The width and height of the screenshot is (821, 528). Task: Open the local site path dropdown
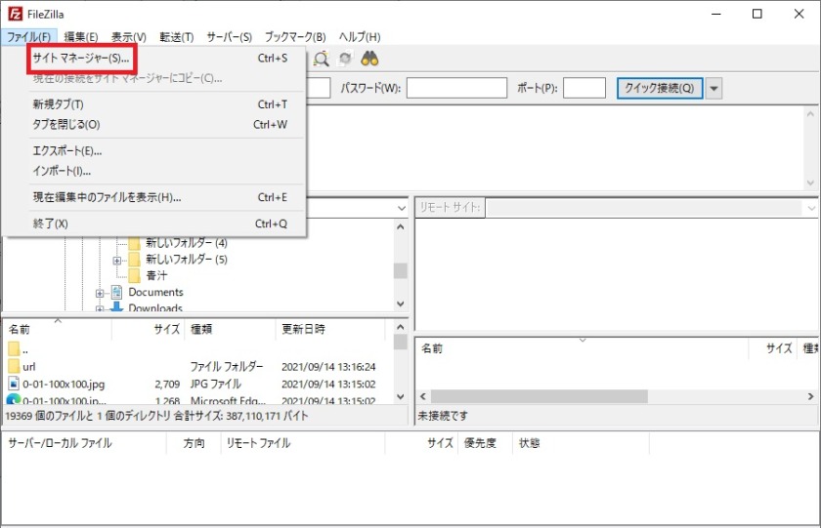(402, 208)
